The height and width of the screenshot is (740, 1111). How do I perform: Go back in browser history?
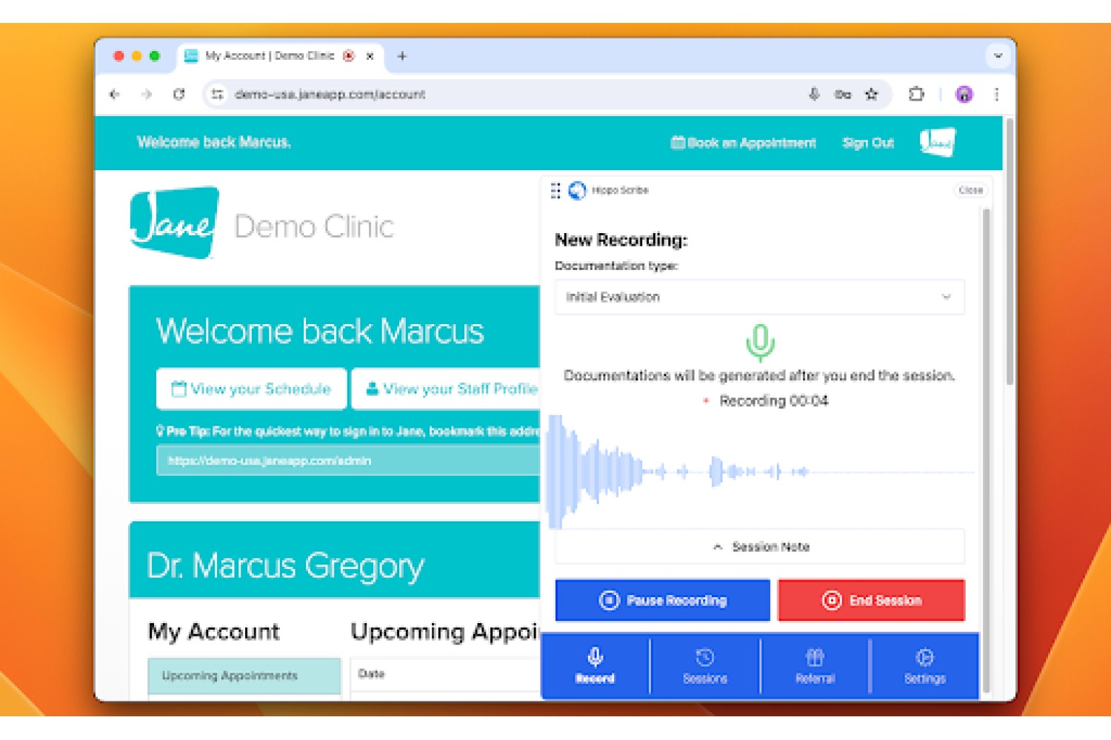114,94
